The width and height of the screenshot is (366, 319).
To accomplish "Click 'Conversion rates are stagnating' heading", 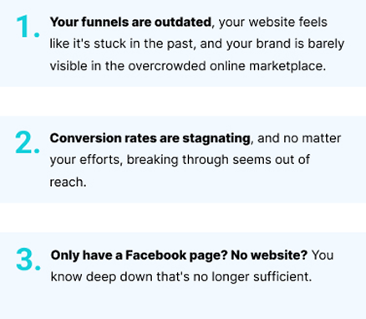I will pos(150,138).
